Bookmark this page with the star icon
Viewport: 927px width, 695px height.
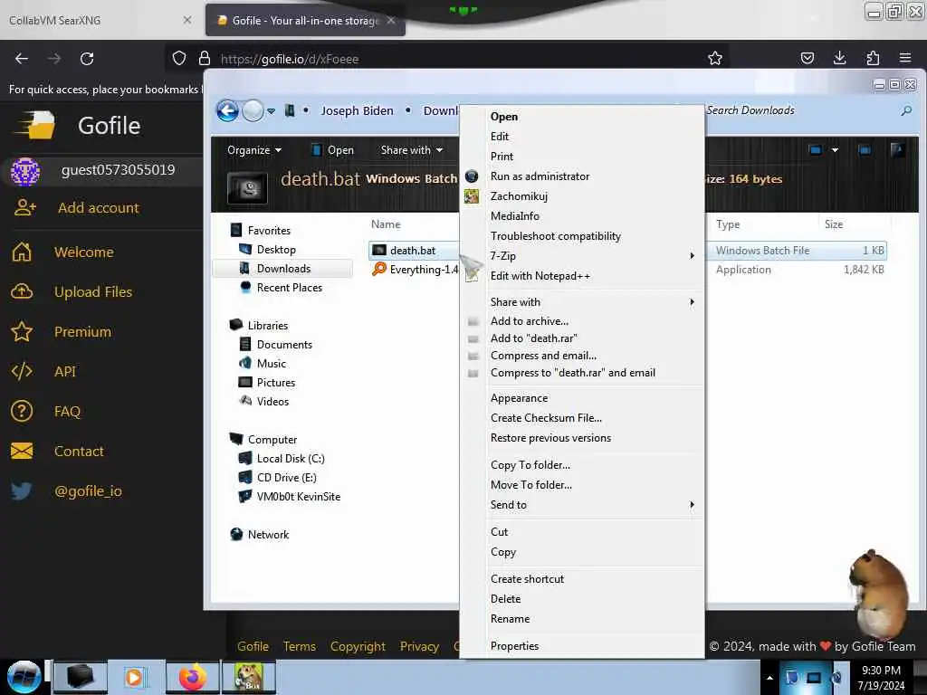[x=715, y=58]
